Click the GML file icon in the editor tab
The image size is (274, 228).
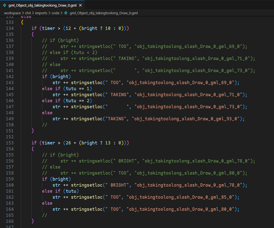(5, 5)
